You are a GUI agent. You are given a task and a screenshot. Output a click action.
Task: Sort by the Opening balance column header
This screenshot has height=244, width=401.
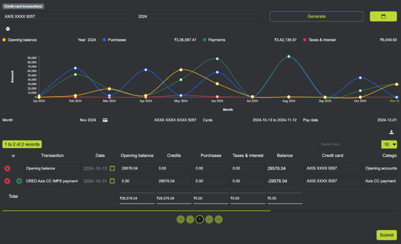click(x=137, y=155)
